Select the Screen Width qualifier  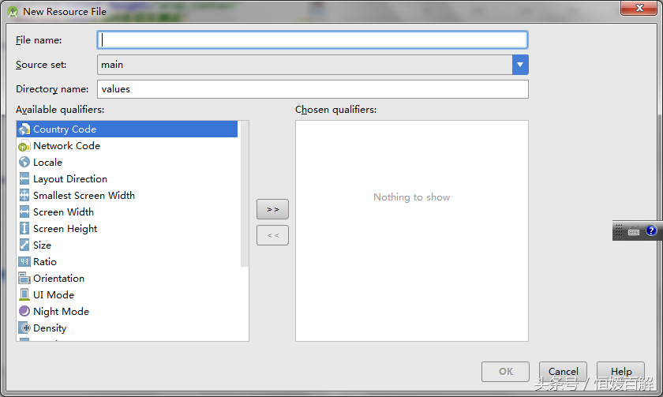127,212
